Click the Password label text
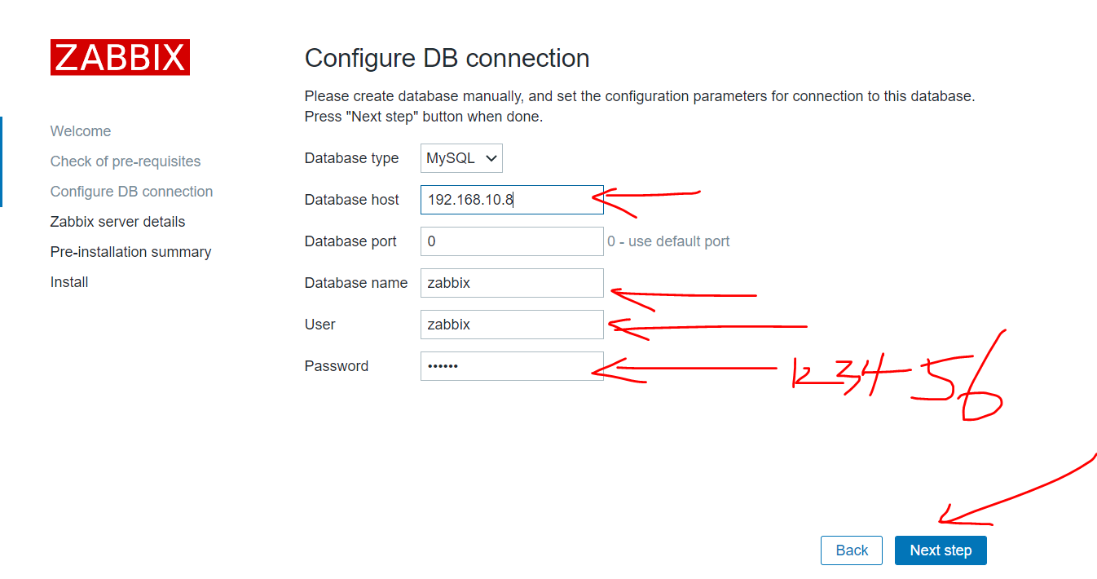Viewport: 1097px width, 579px height. [336, 366]
